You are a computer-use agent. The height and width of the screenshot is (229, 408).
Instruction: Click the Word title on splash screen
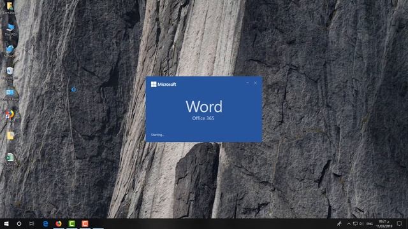[x=204, y=106]
